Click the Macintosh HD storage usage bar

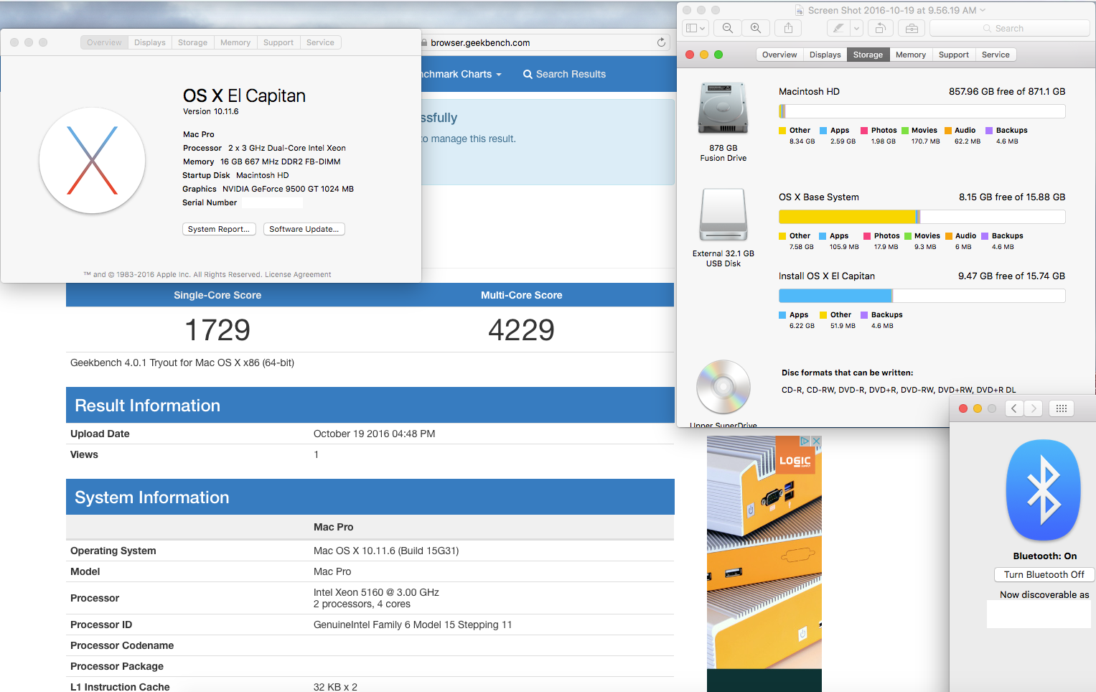[922, 111]
